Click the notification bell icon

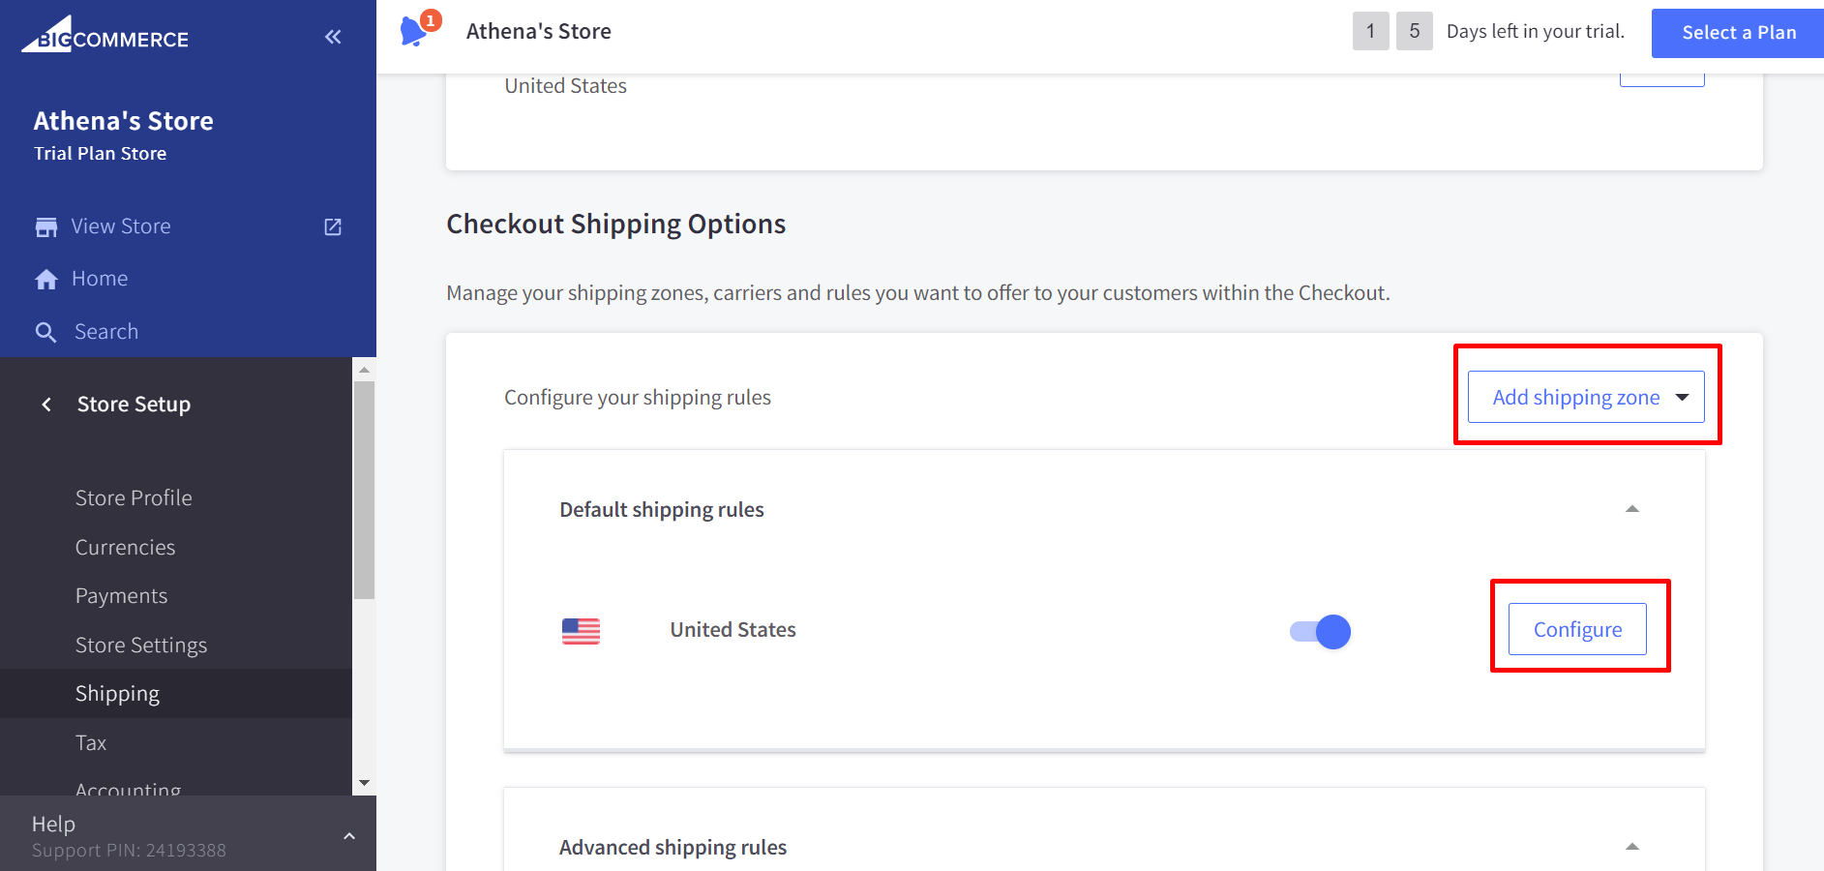(x=414, y=31)
